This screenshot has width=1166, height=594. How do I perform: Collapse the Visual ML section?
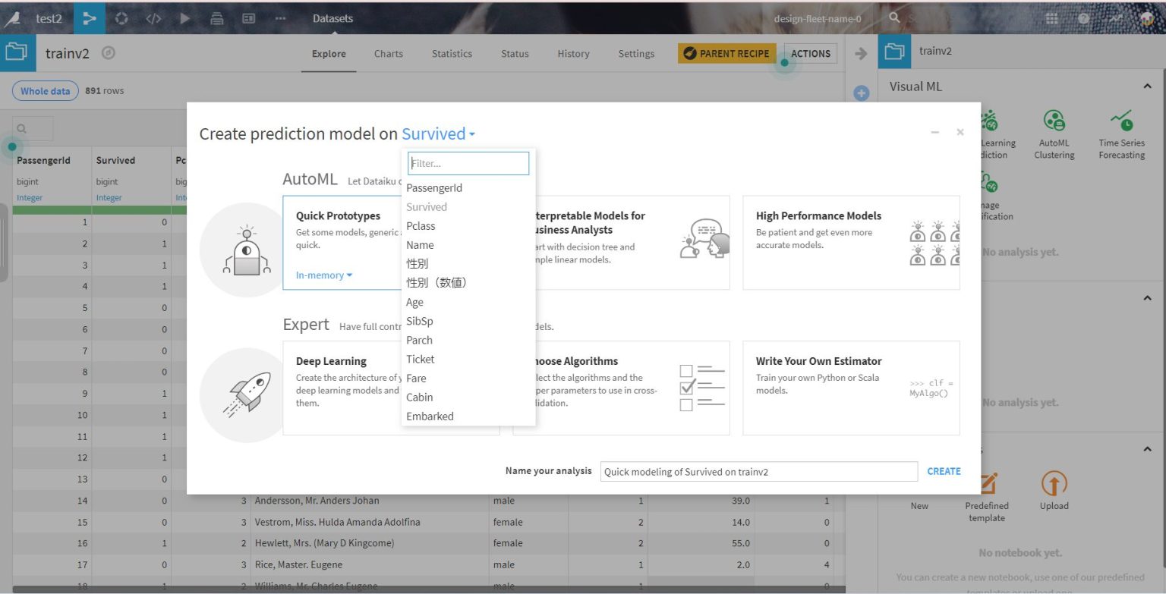(1147, 86)
